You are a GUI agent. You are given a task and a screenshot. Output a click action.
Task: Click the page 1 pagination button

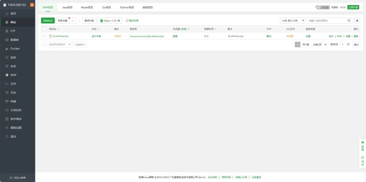coord(297,45)
